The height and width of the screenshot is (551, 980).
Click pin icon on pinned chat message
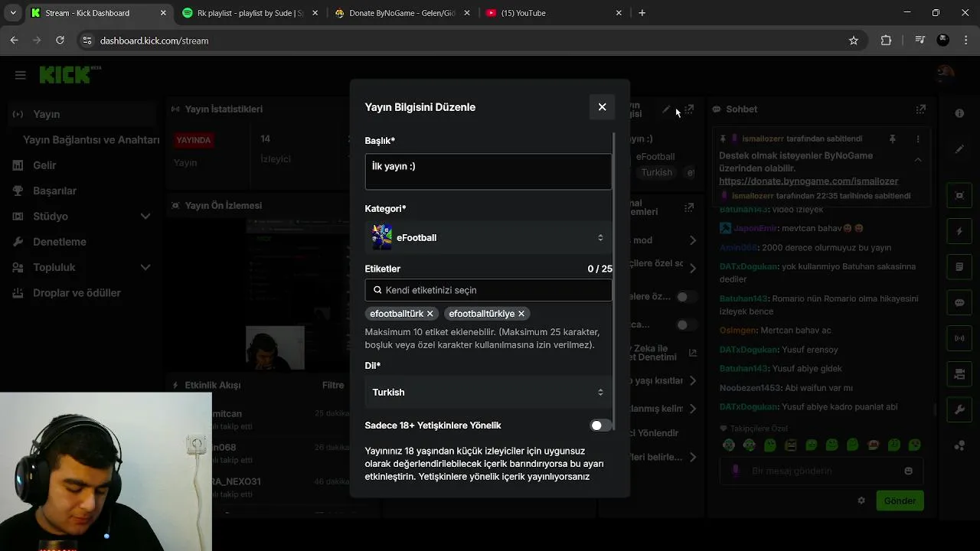click(892, 139)
